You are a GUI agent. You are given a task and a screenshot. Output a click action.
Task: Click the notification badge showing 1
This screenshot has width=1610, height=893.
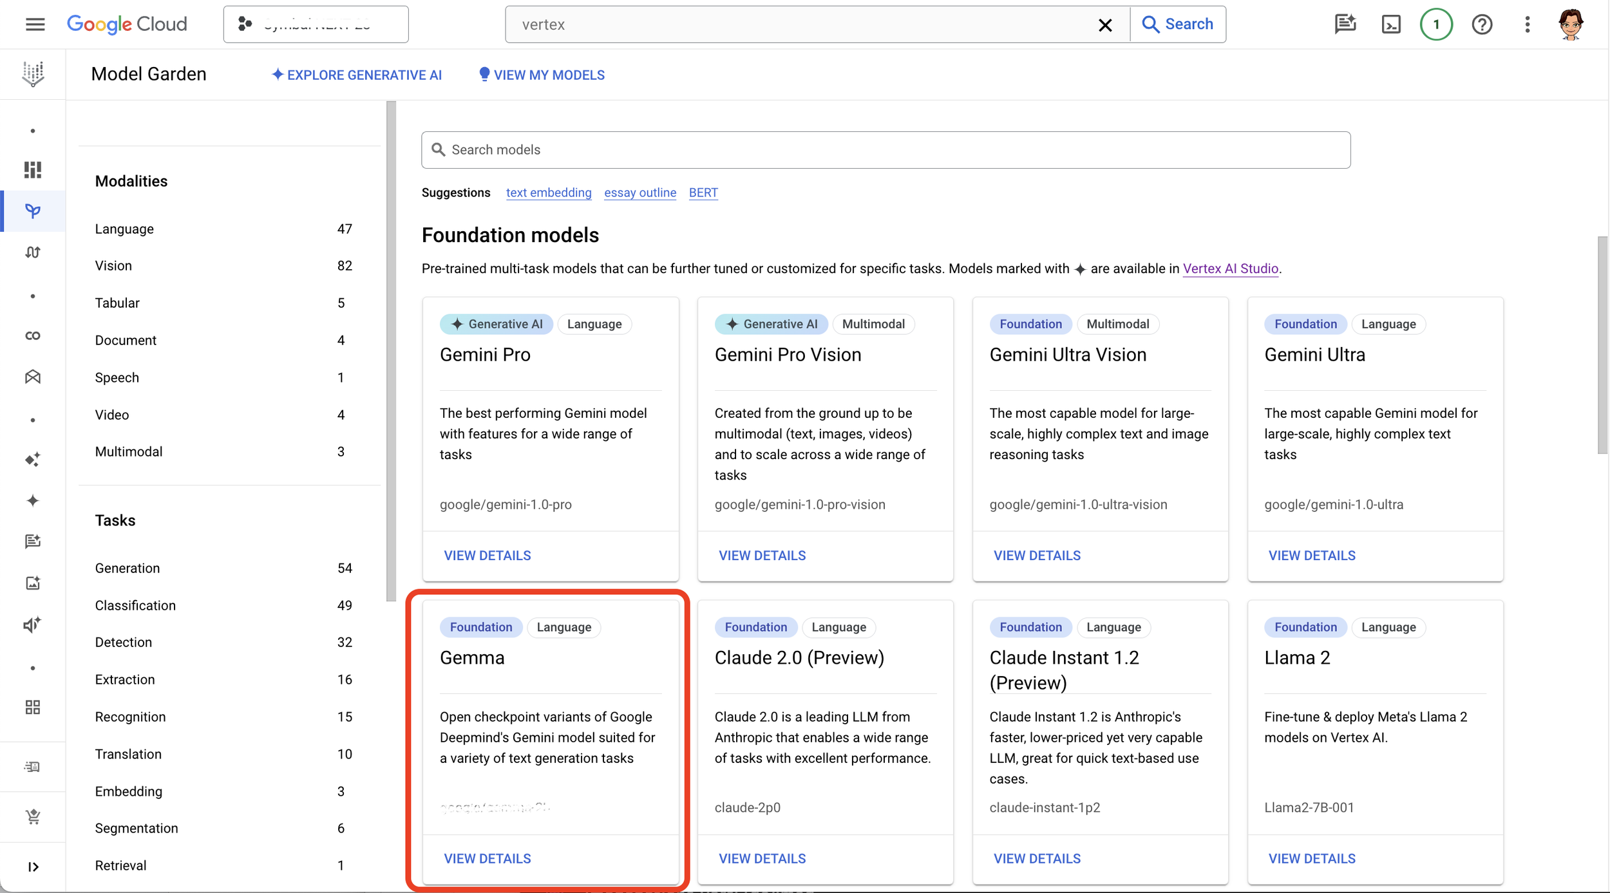[1435, 24]
